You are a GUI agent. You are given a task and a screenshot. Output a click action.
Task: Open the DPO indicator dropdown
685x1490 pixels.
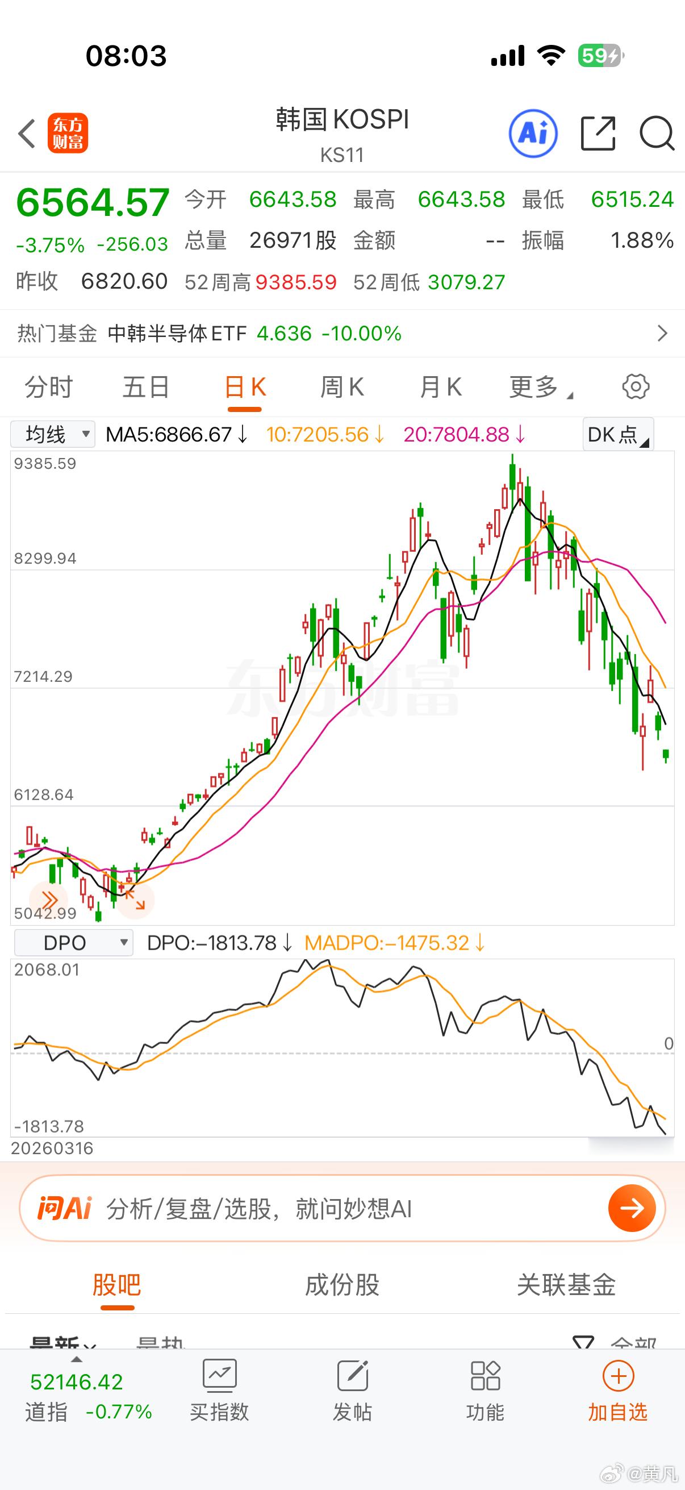click(73, 943)
